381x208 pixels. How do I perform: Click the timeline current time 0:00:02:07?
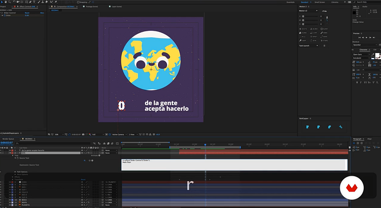6,142
